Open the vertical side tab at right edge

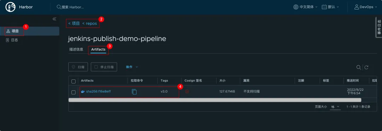pyautogui.click(x=379, y=27)
